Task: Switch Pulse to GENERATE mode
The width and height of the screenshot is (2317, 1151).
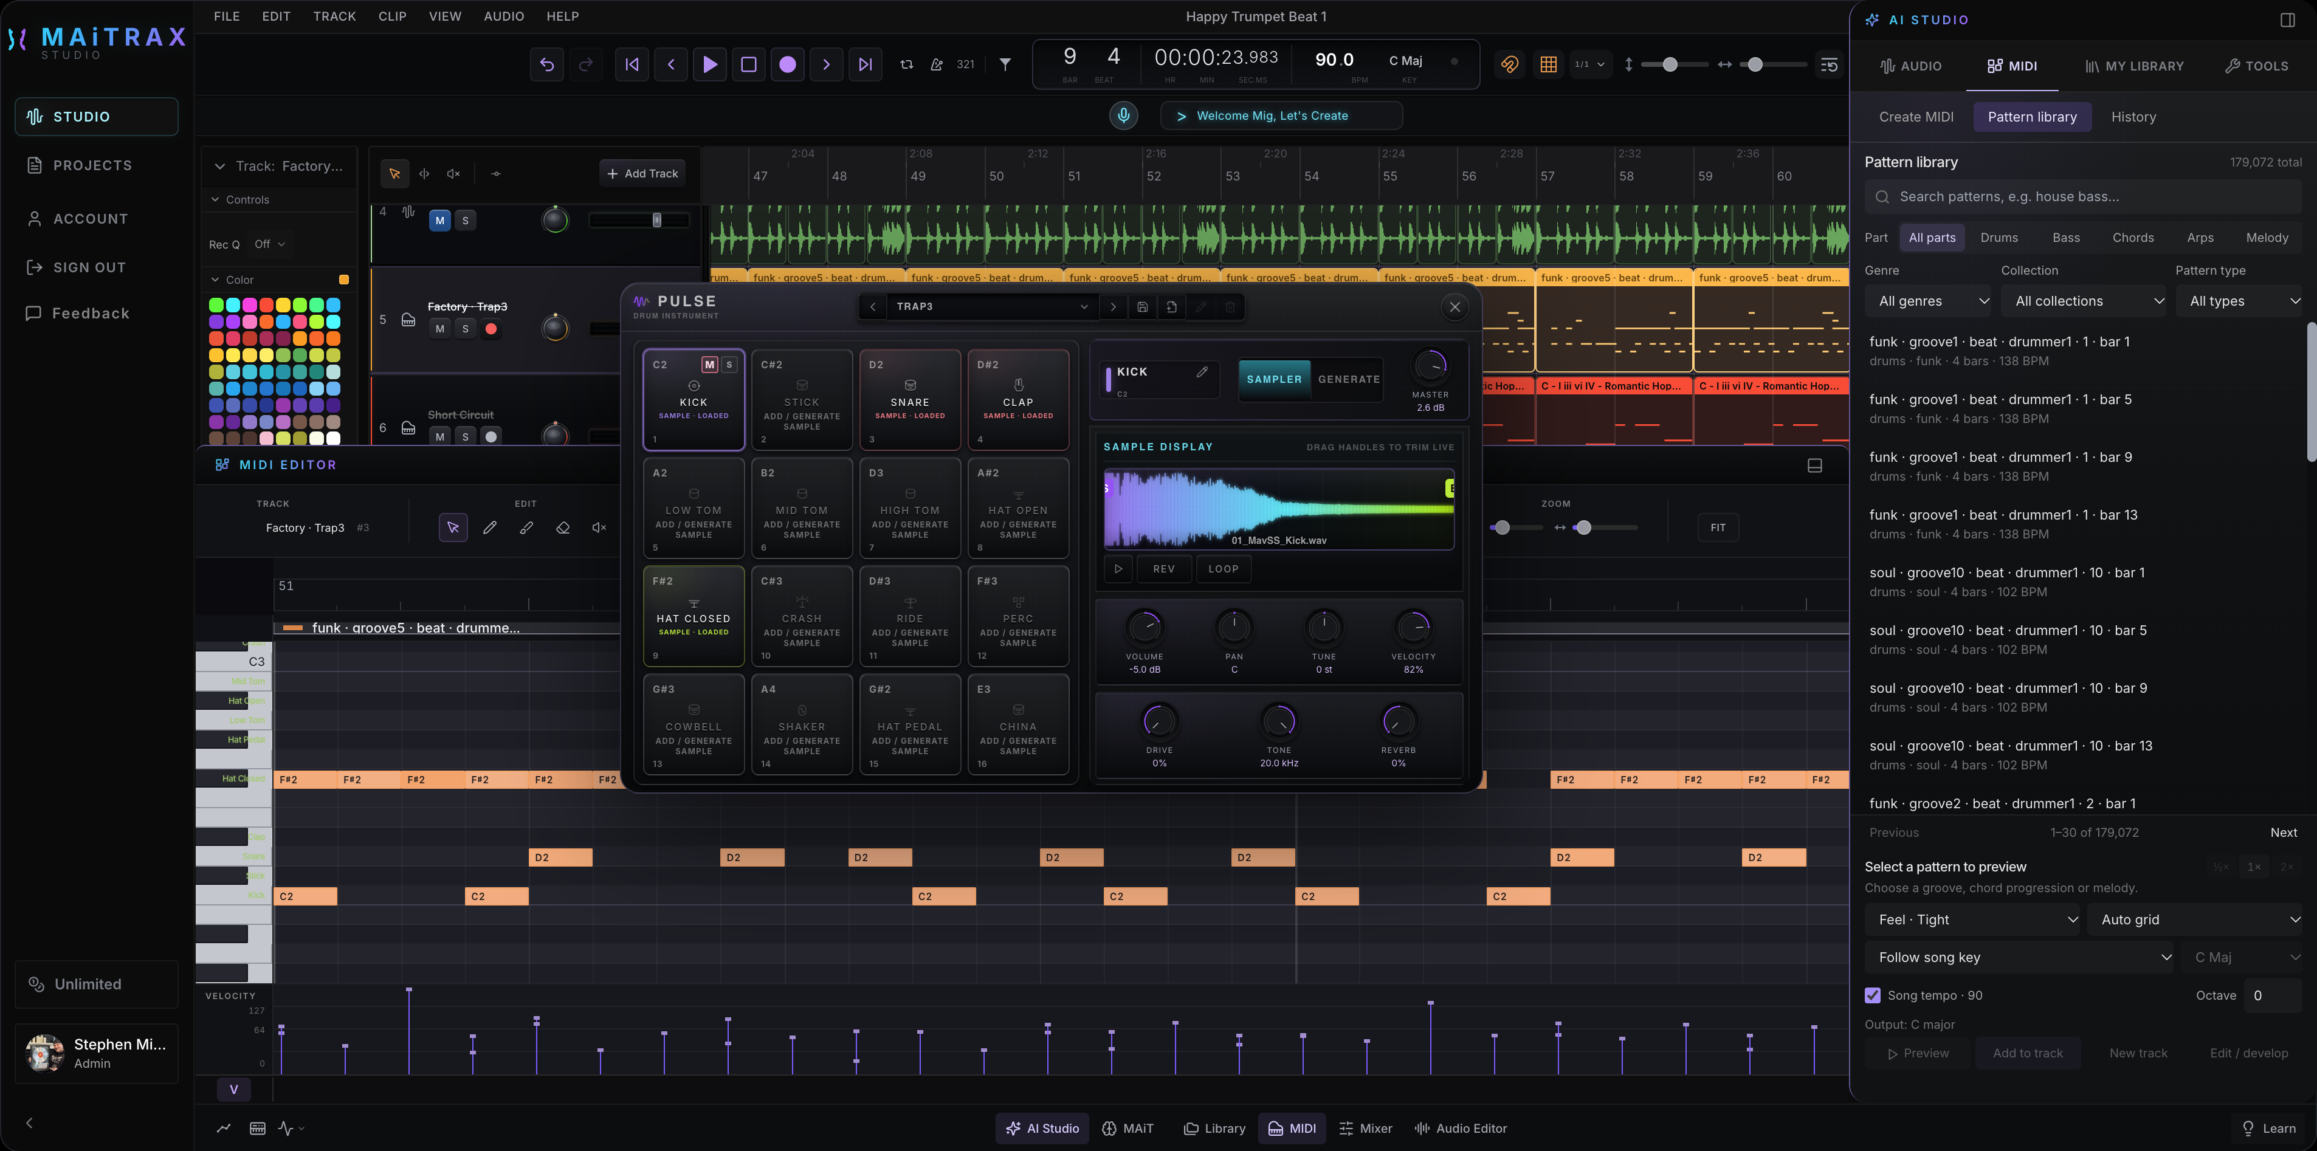Action: 1348,379
